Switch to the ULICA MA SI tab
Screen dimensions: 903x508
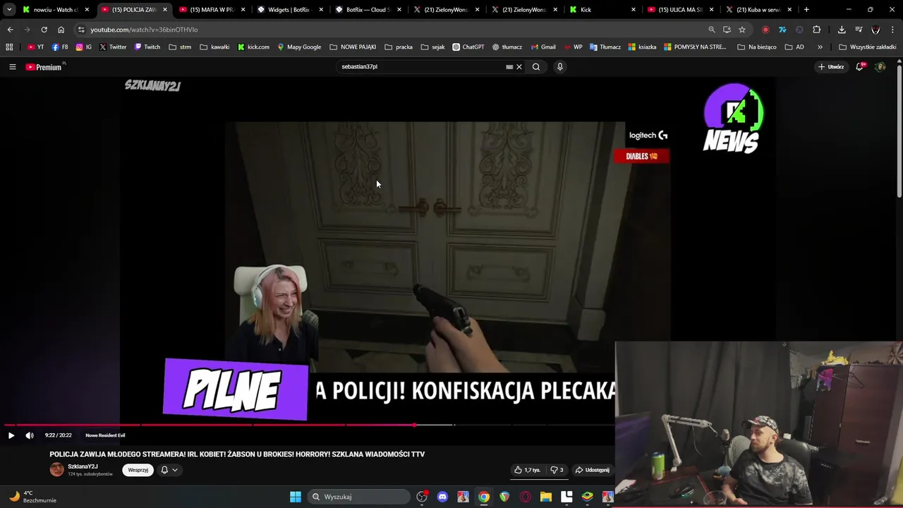[680, 10]
